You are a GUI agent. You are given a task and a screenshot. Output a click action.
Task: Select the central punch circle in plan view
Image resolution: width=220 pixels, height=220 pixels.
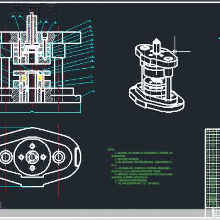point(32,157)
